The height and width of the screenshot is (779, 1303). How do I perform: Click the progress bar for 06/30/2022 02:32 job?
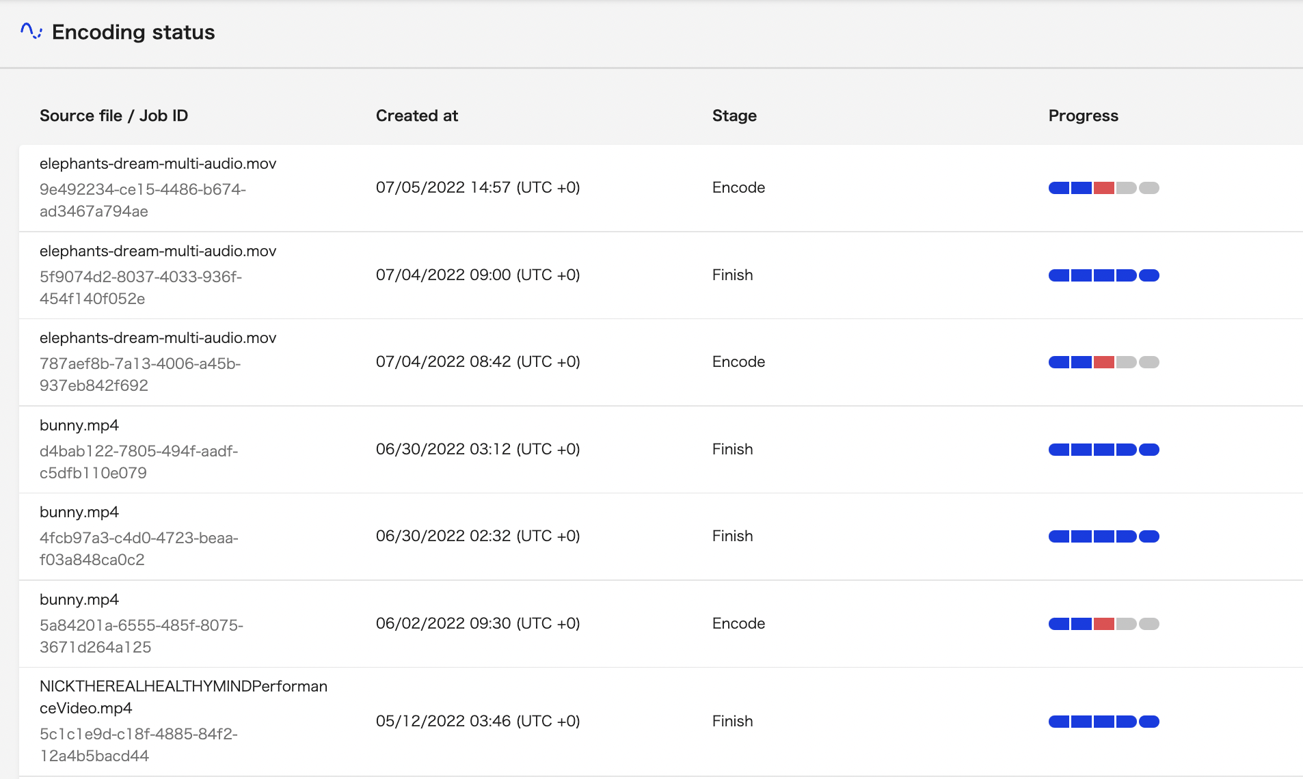(x=1103, y=536)
